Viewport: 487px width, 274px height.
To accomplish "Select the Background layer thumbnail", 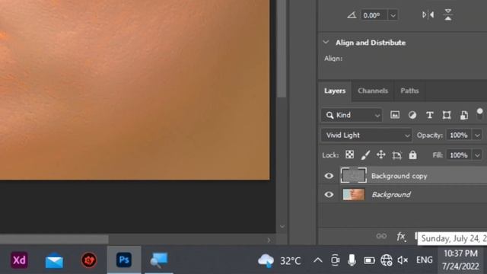I will click(x=353, y=195).
